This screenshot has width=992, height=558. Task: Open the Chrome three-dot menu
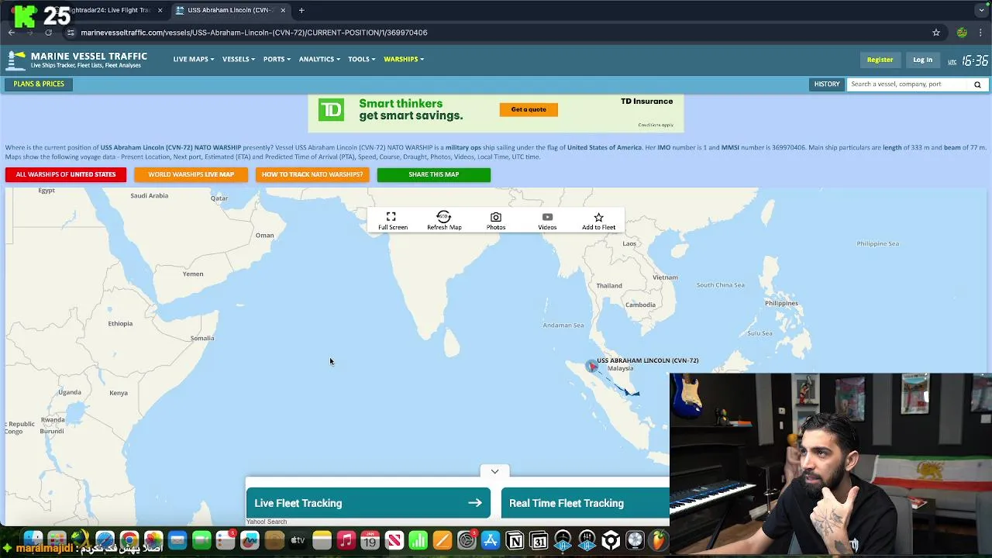[981, 33]
